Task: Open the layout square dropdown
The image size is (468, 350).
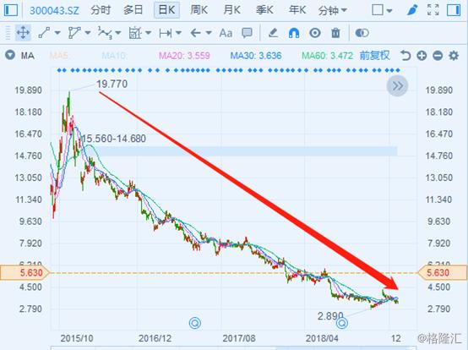Action: 382,10
